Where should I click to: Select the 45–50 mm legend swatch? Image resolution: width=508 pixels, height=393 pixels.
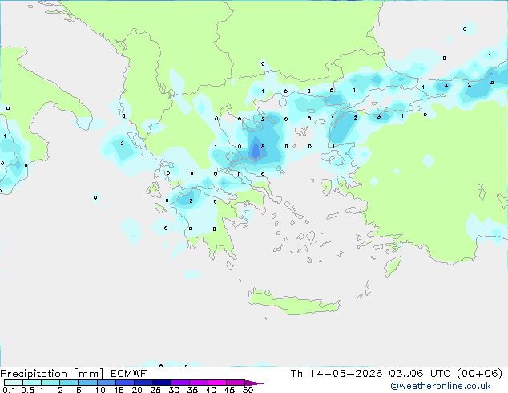236,383
